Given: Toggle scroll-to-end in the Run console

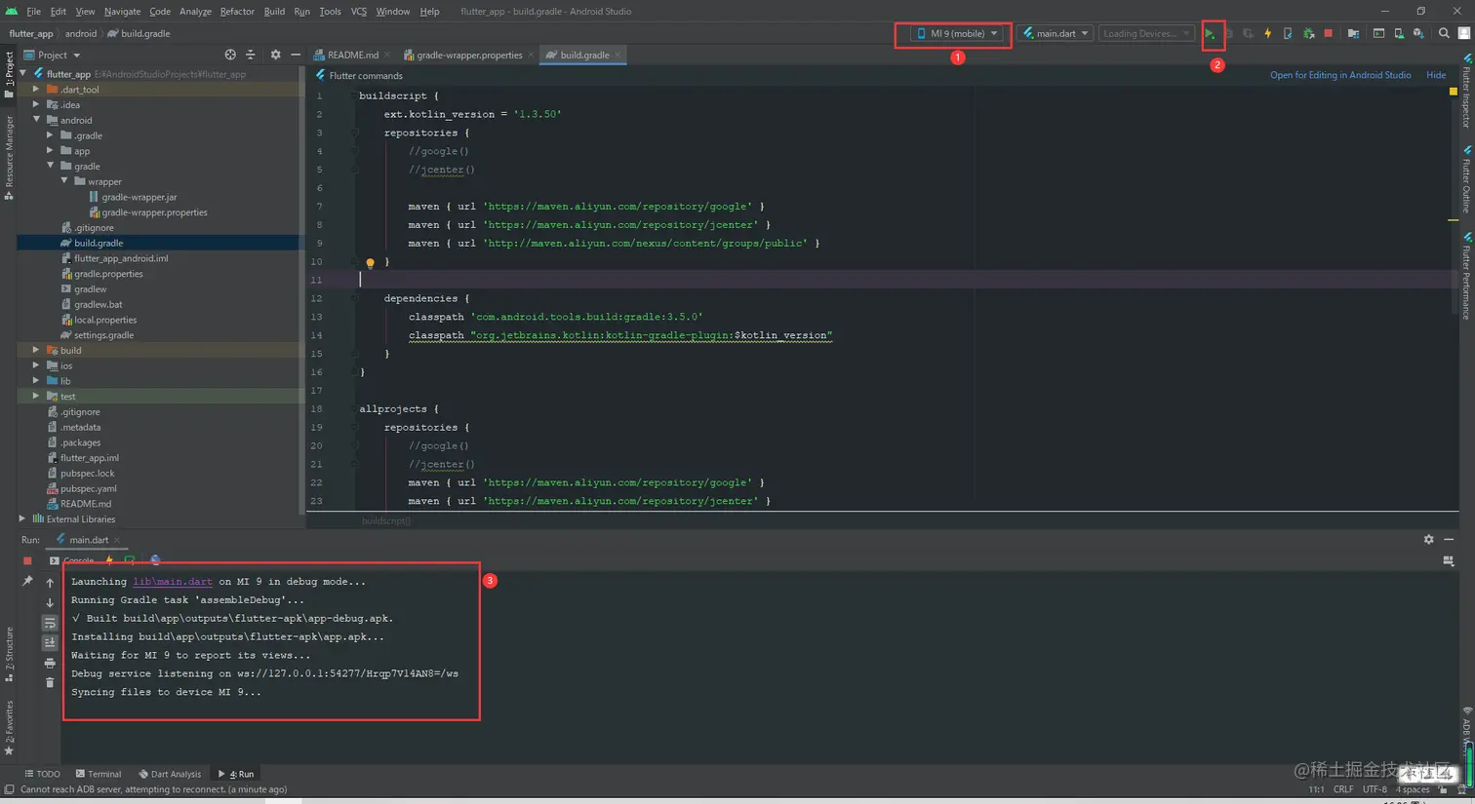Looking at the screenshot, I should pos(50,643).
